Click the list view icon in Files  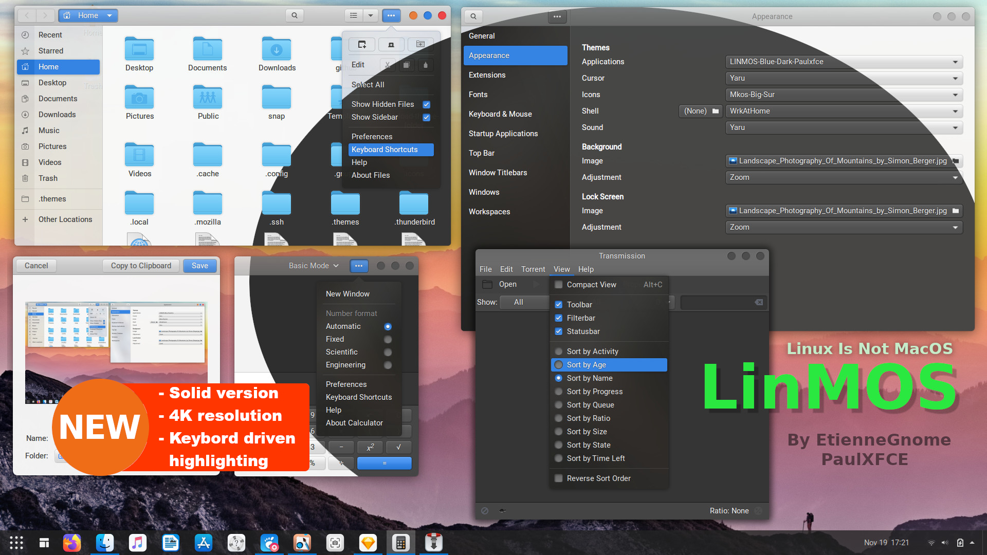(354, 15)
